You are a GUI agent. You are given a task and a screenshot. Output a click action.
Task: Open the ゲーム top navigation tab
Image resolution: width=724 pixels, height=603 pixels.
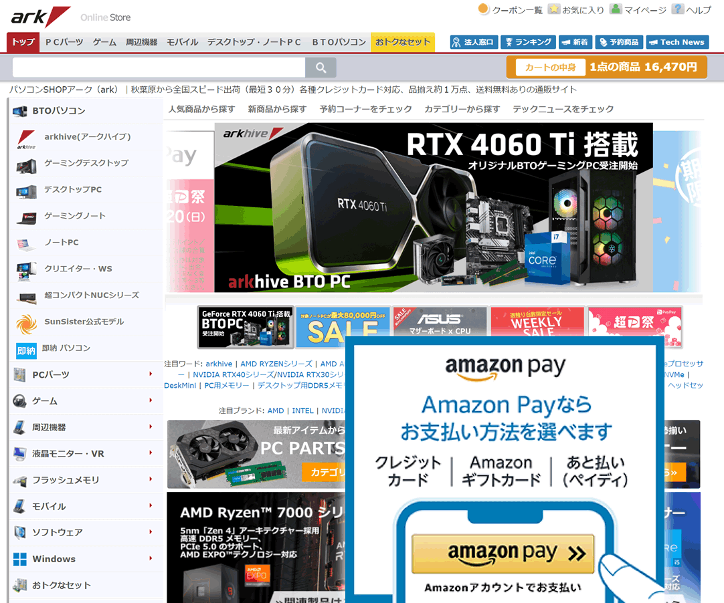(104, 42)
